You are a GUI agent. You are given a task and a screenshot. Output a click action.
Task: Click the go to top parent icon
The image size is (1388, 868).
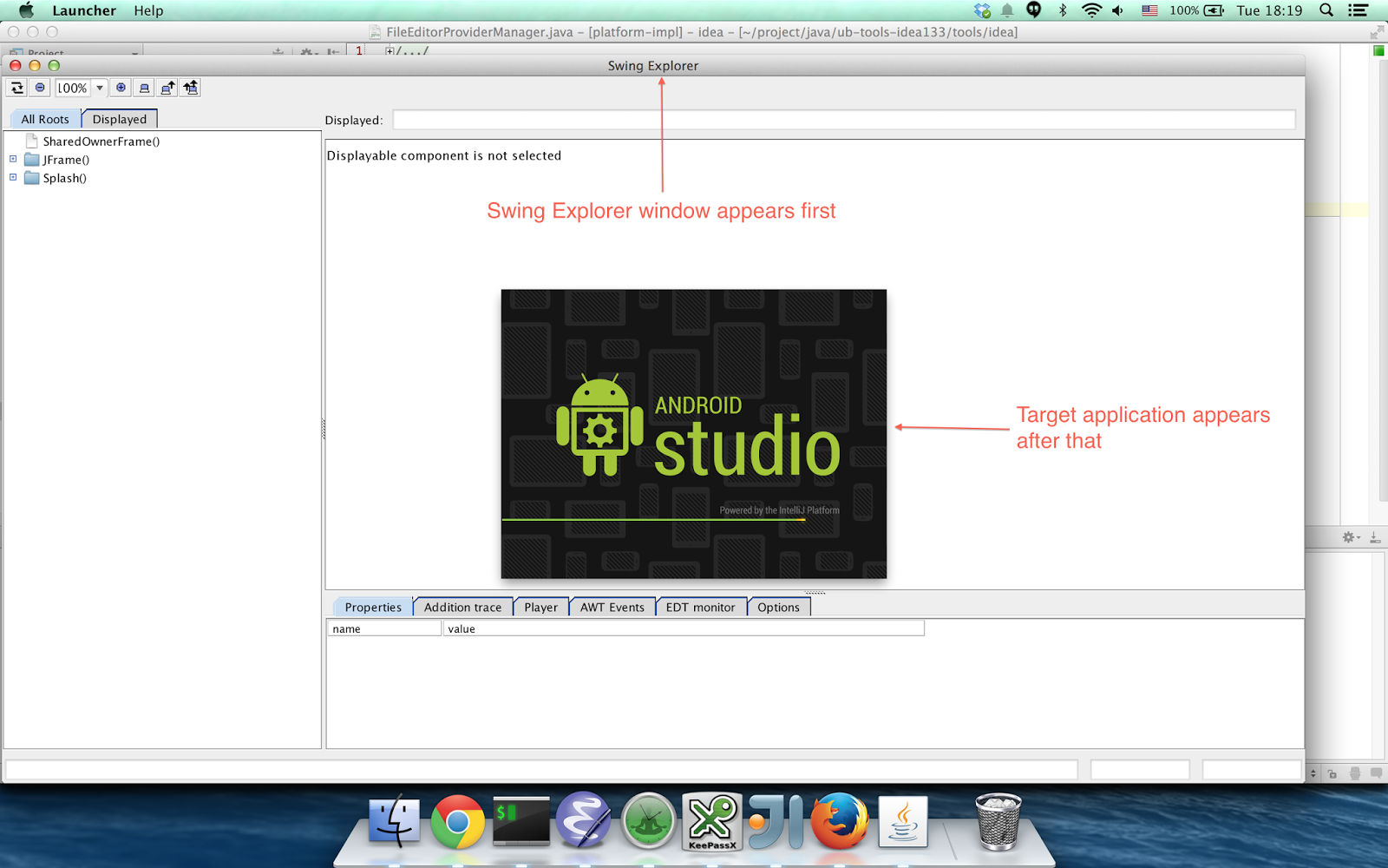click(x=190, y=87)
